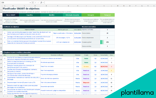Image resolution: width=156 pixels, height=98 pixels.
Task: Click the Resultado verificable column heading
Action: [x=57, y=55]
